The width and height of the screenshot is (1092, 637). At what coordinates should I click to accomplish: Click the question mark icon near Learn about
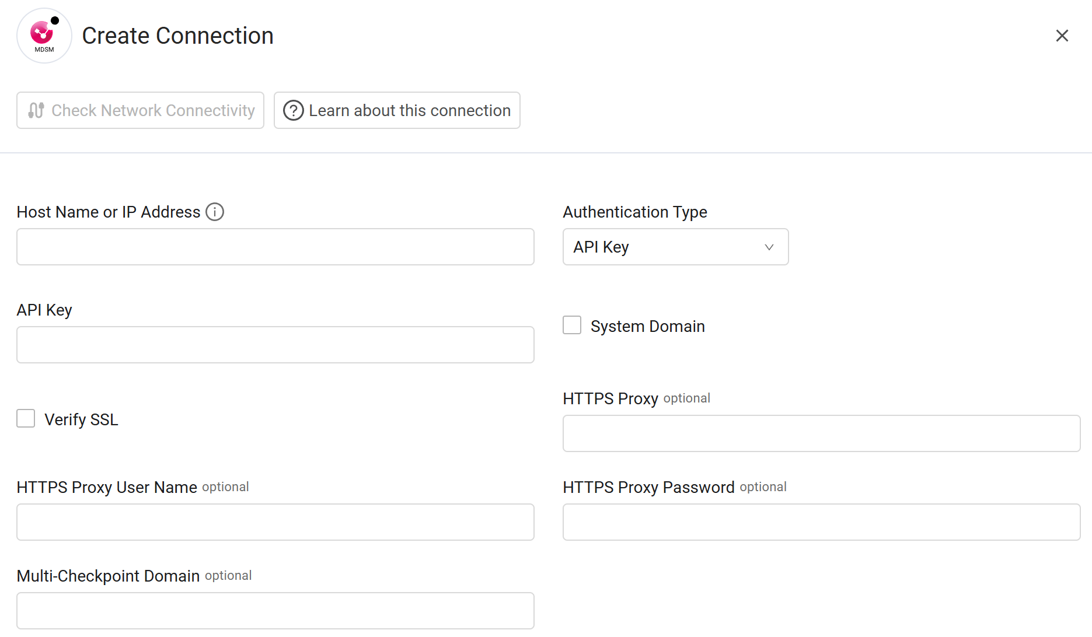coord(293,110)
